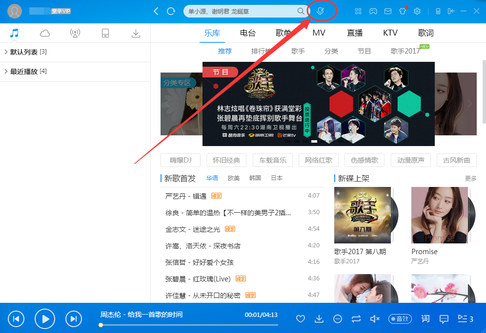The height and width of the screenshot is (333, 486).
Task: Check messages via envelope icon
Action: (387, 10)
